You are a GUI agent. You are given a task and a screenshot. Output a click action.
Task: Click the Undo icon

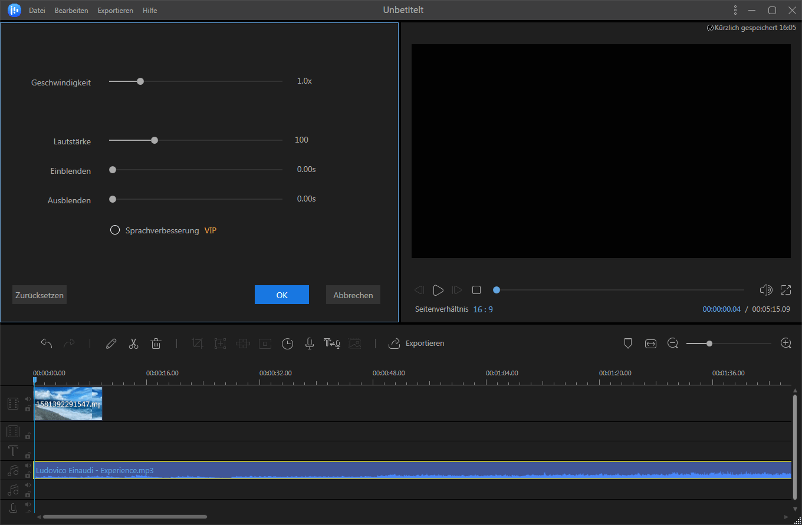(47, 342)
